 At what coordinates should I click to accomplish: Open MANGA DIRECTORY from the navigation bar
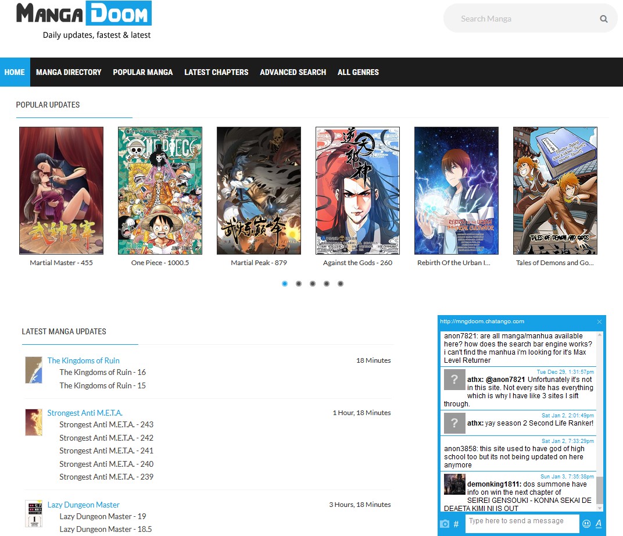coord(69,72)
